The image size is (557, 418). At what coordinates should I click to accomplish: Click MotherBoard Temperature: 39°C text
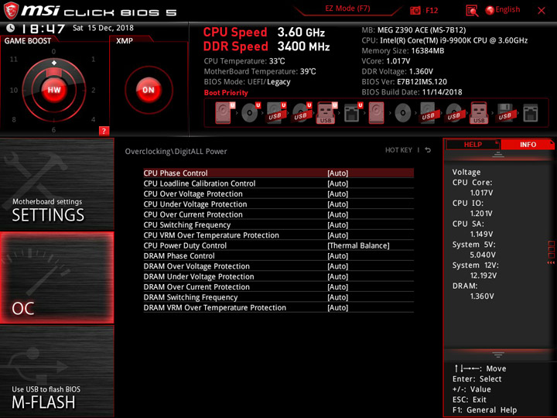pyautogui.click(x=260, y=71)
